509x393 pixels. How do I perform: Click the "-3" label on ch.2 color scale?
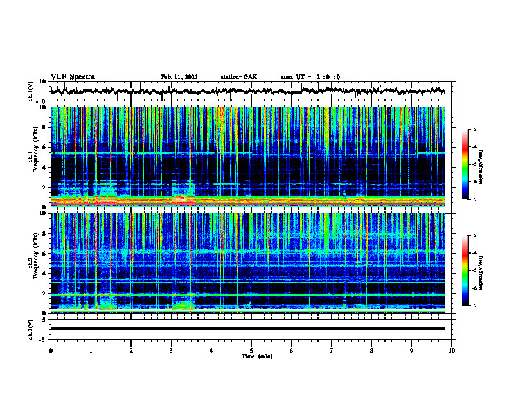pyautogui.click(x=474, y=236)
